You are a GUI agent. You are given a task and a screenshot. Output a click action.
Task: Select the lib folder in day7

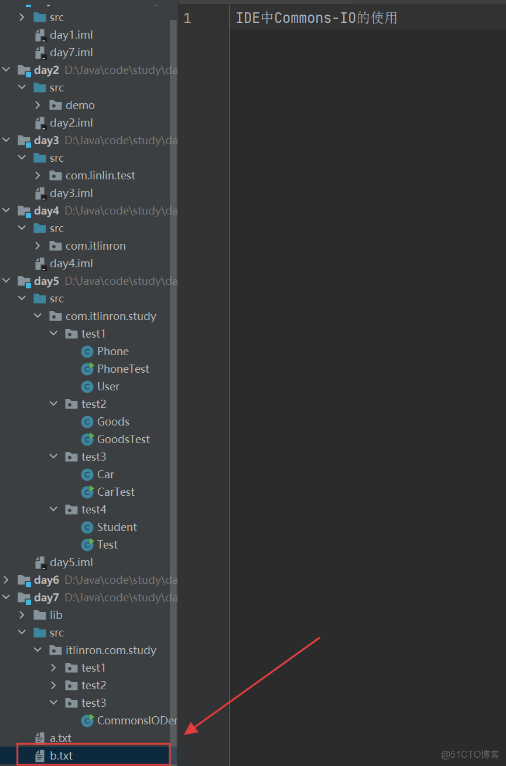point(56,615)
